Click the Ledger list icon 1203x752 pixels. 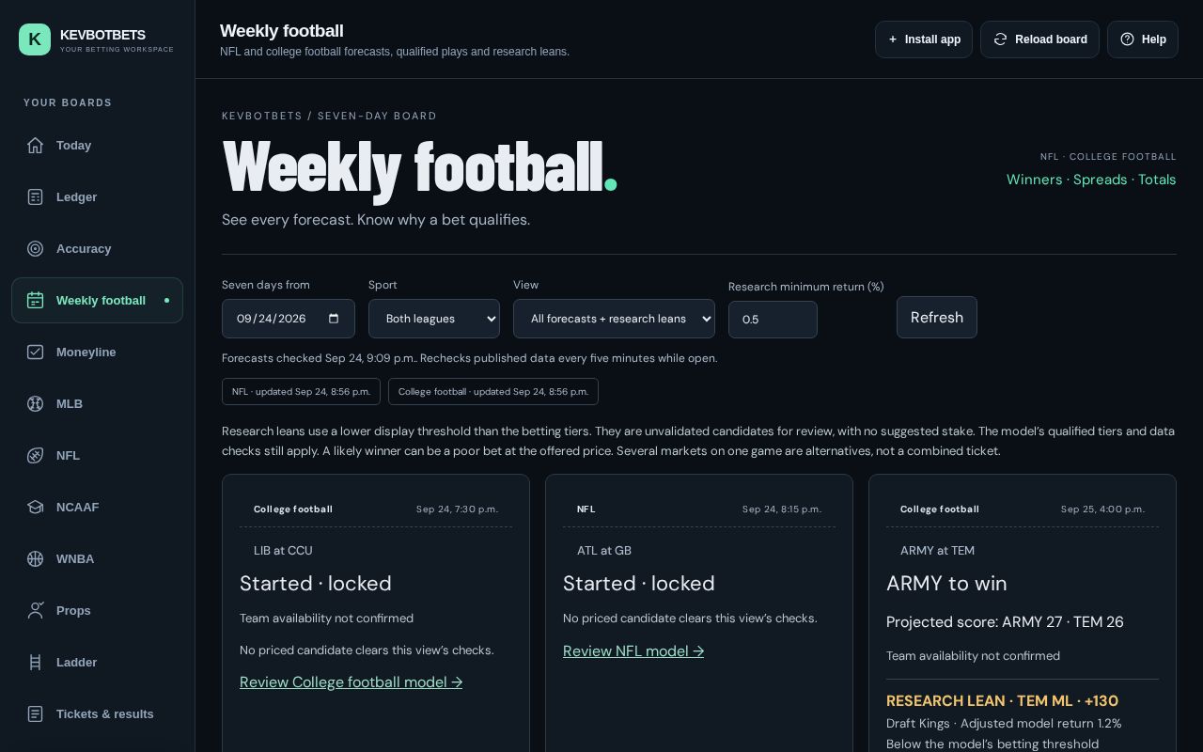click(x=35, y=196)
